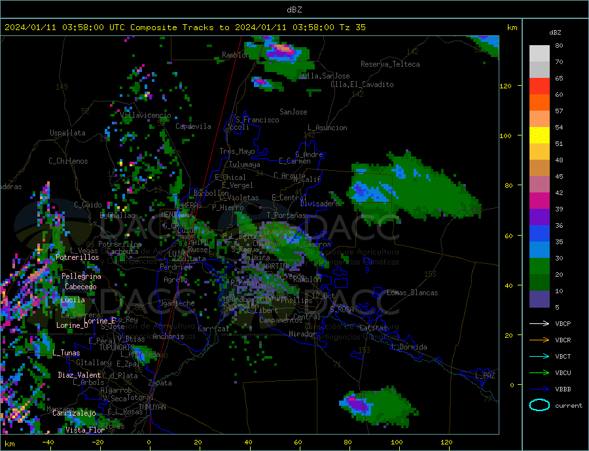Click the '100' tick on the right axis
Screen dimensions: 589x451
coord(505,135)
